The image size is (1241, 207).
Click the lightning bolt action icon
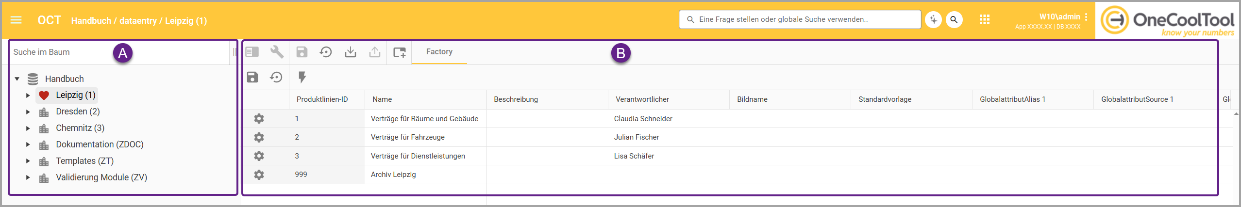click(302, 77)
